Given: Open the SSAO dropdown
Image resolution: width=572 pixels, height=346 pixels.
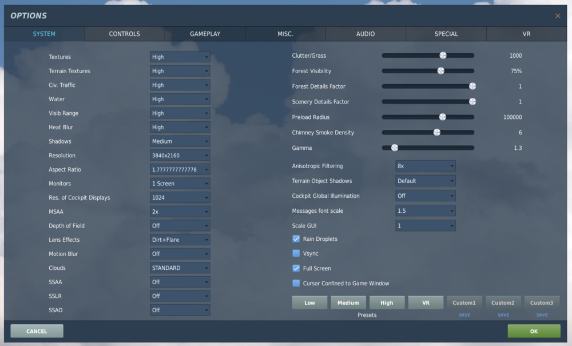Looking at the screenshot, I should coord(180,311).
